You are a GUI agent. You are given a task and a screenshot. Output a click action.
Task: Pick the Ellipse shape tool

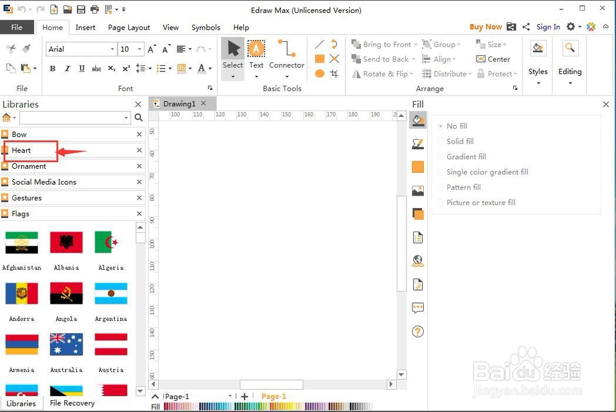click(319, 73)
